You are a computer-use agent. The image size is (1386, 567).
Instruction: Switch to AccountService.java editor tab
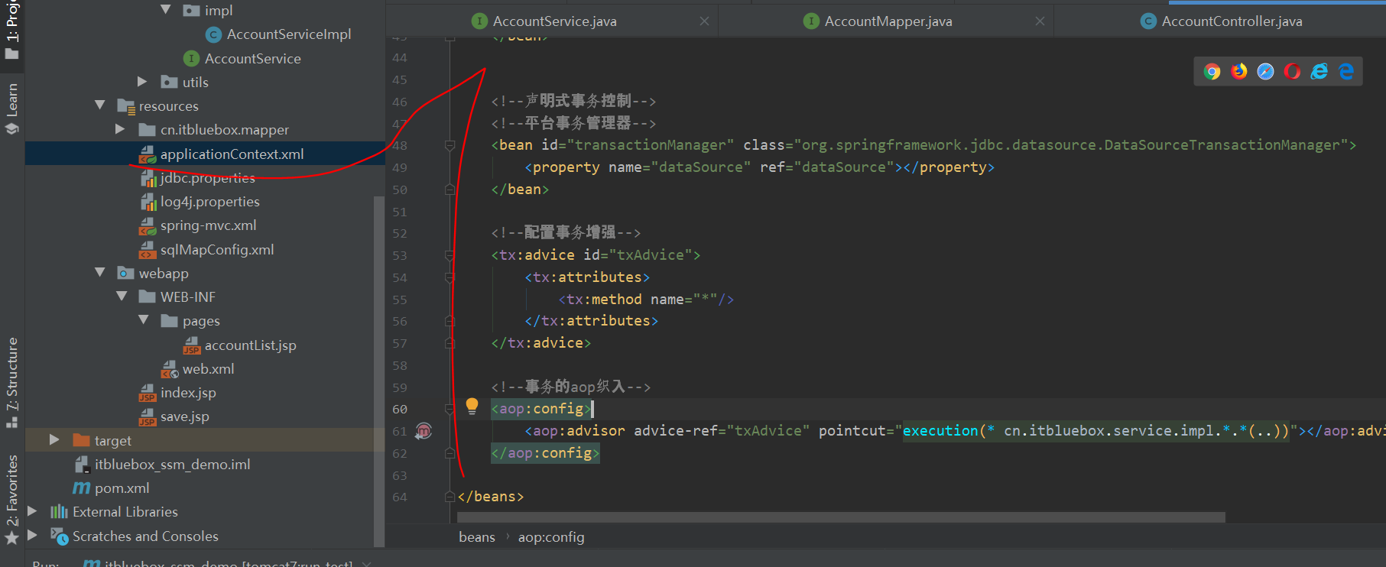pyautogui.click(x=554, y=21)
